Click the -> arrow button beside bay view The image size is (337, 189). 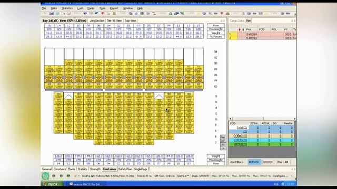pyautogui.click(x=223, y=148)
